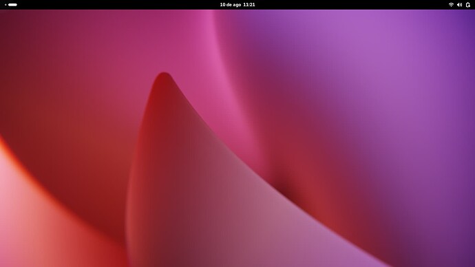Open system menu via the power icon
This screenshot has height=267, width=475.
(x=467, y=5)
